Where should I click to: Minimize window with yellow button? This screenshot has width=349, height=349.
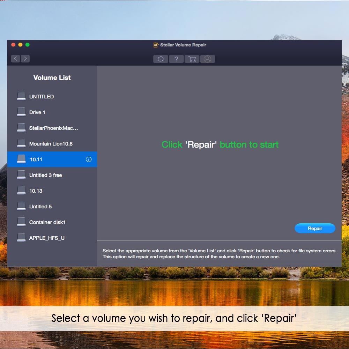point(20,45)
